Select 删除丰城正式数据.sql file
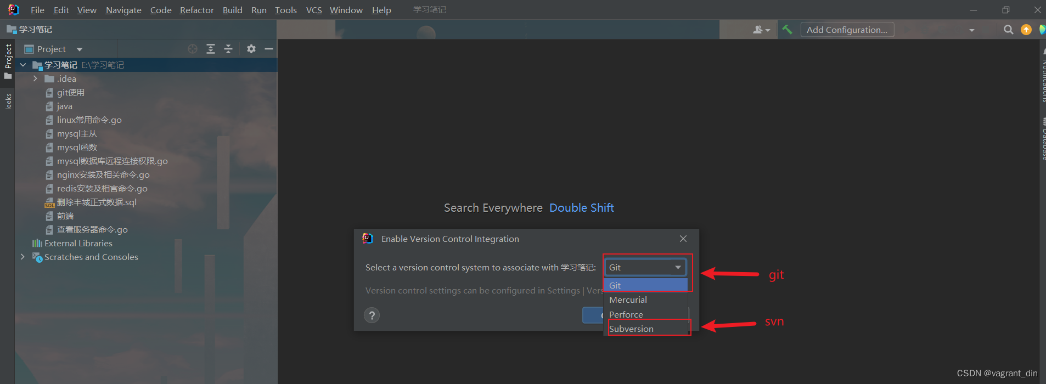The width and height of the screenshot is (1046, 384). coord(97,202)
